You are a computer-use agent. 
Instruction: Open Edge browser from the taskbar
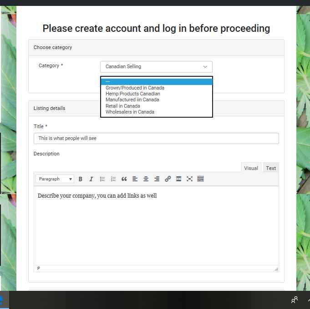tap(4, 300)
